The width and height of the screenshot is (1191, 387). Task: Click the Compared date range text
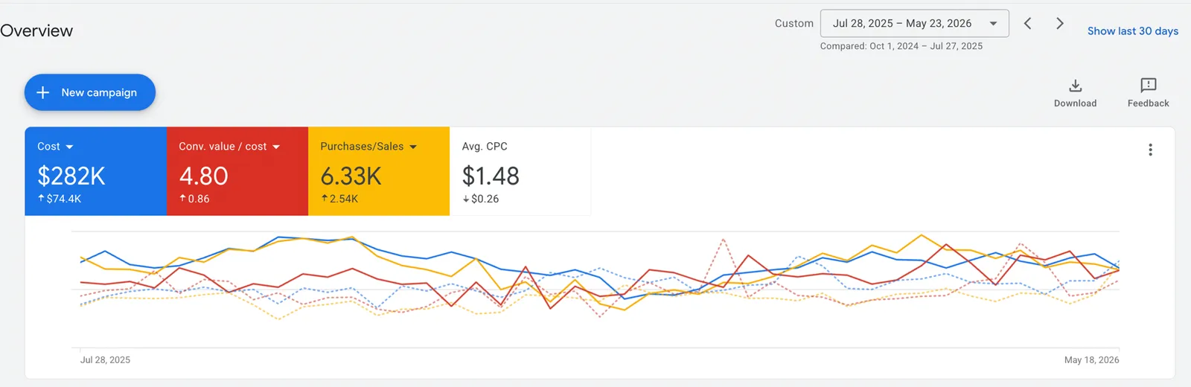(x=901, y=46)
